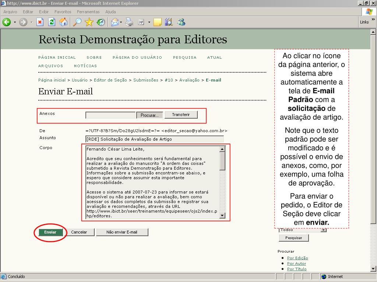This screenshot has height=282, width=377.
Task: Click the Stop page loading icon
Action: [40, 22]
